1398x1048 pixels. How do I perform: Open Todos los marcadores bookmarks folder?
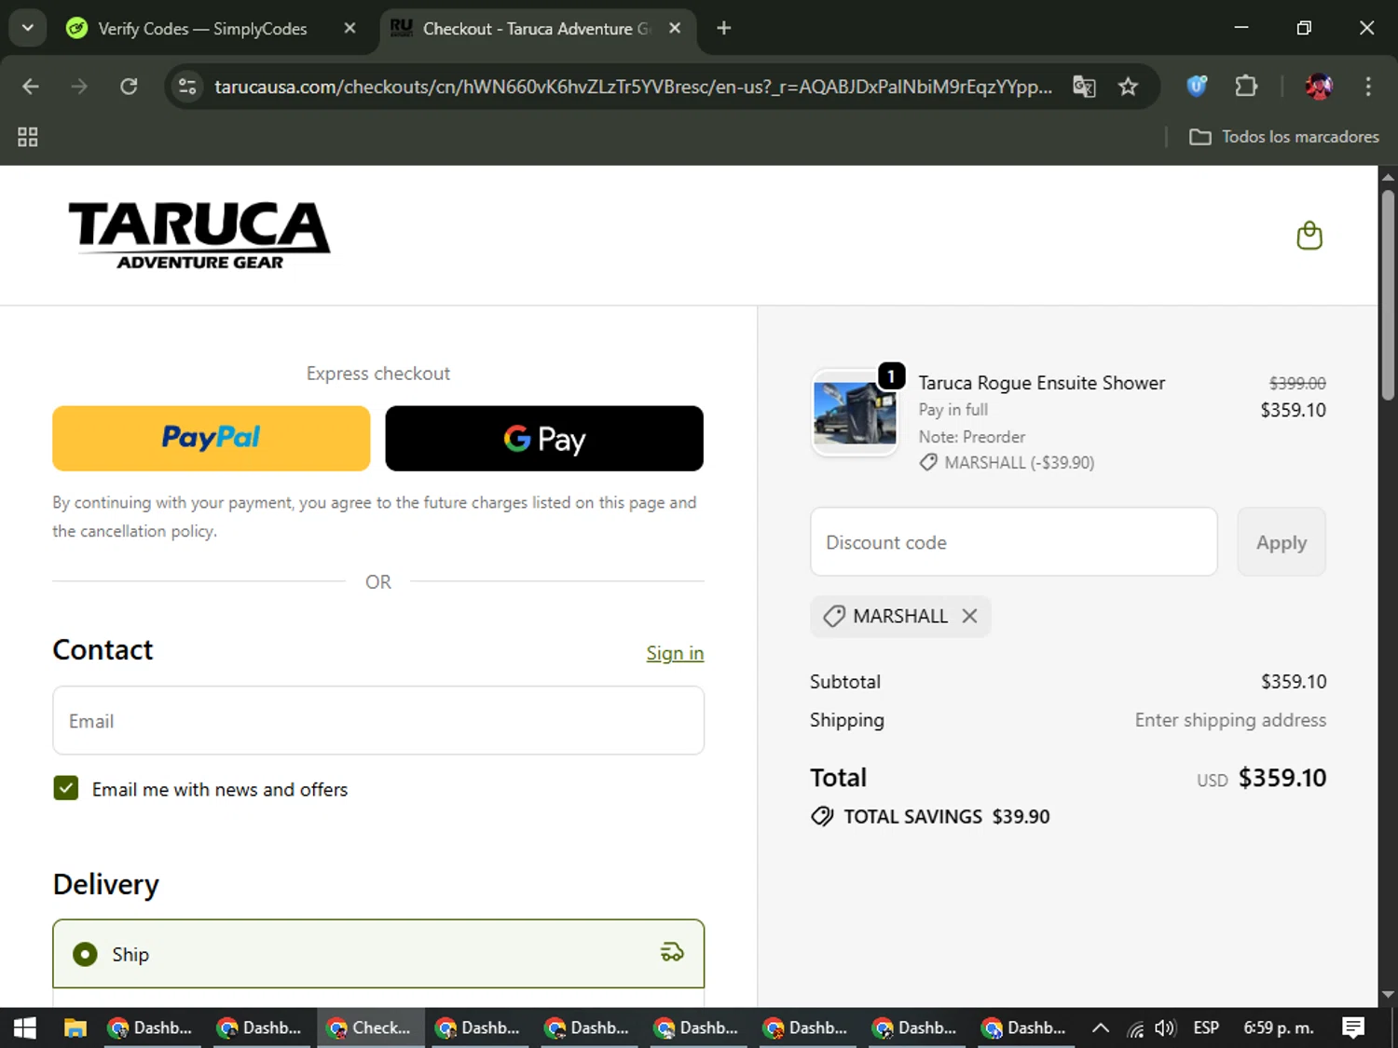pyautogui.click(x=1283, y=137)
